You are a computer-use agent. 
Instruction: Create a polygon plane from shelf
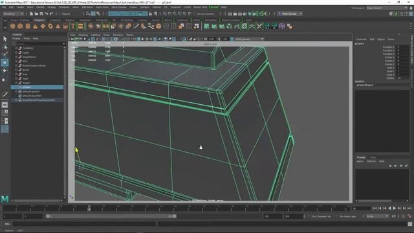click(43, 26)
